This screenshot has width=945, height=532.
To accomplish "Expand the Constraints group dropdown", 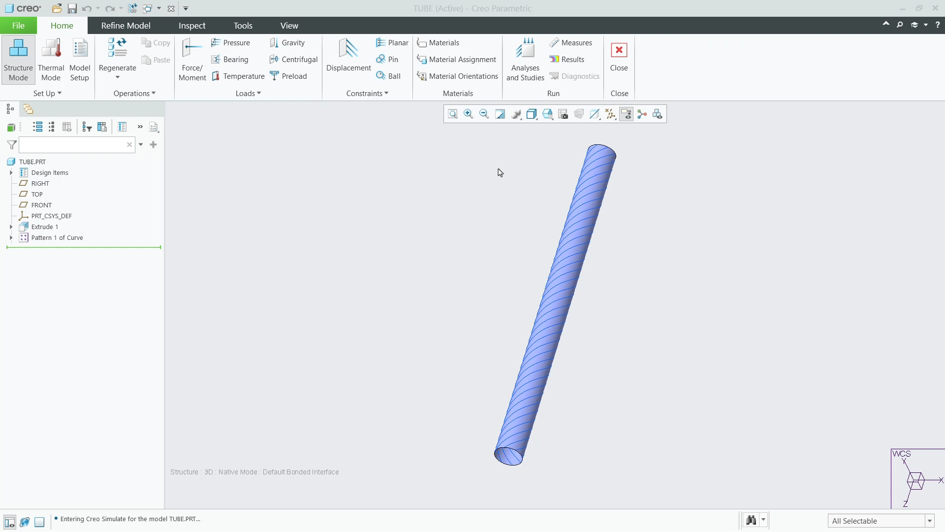I will pyautogui.click(x=367, y=94).
